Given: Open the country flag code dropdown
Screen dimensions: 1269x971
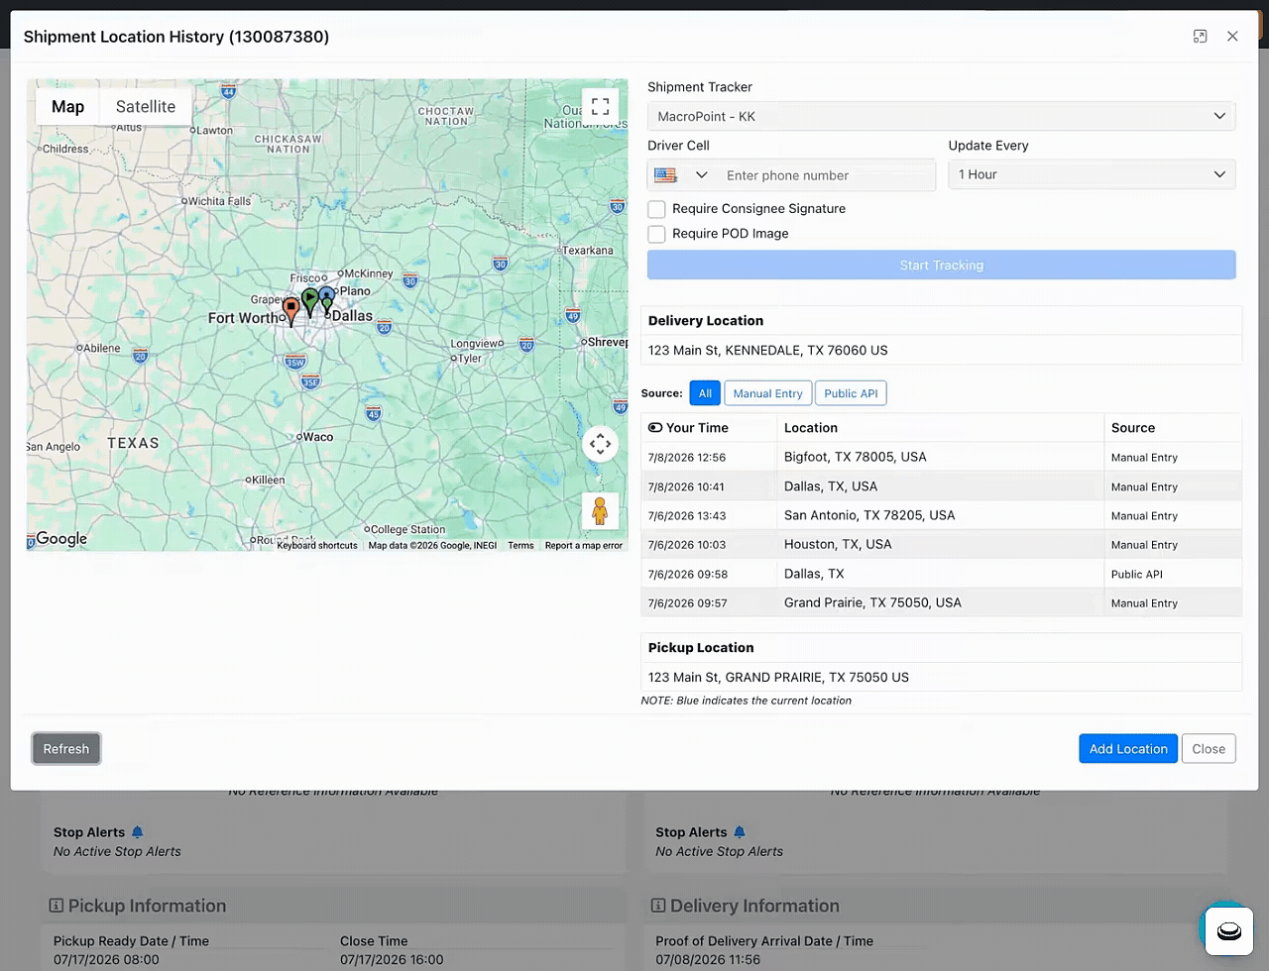Looking at the screenshot, I should (682, 175).
